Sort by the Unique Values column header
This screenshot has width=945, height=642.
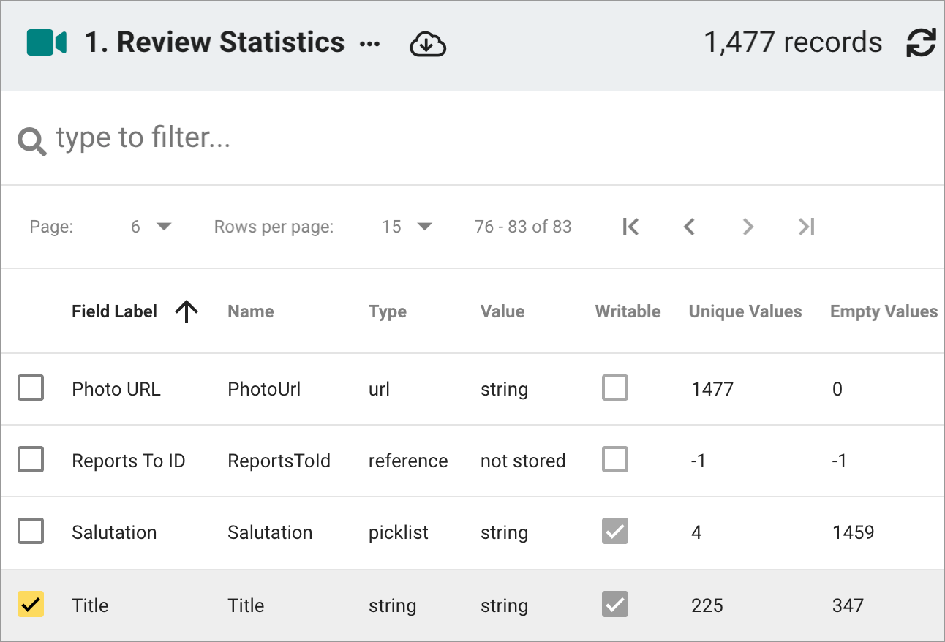(745, 311)
